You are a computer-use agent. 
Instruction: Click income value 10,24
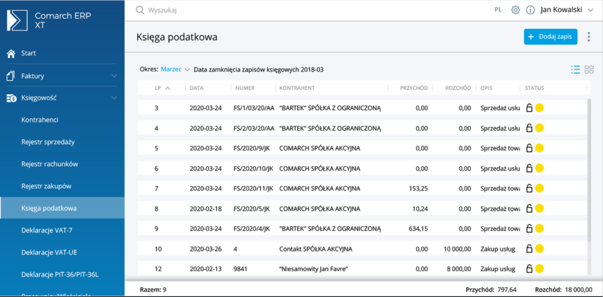(x=420, y=209)
